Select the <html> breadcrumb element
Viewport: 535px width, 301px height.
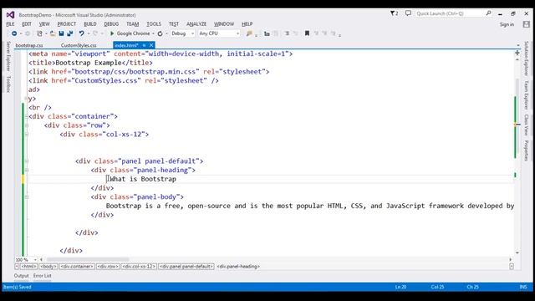click(28, 267)
